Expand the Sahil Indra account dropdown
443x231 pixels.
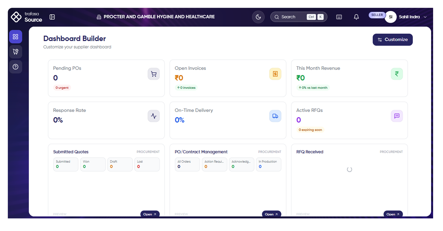425,17
